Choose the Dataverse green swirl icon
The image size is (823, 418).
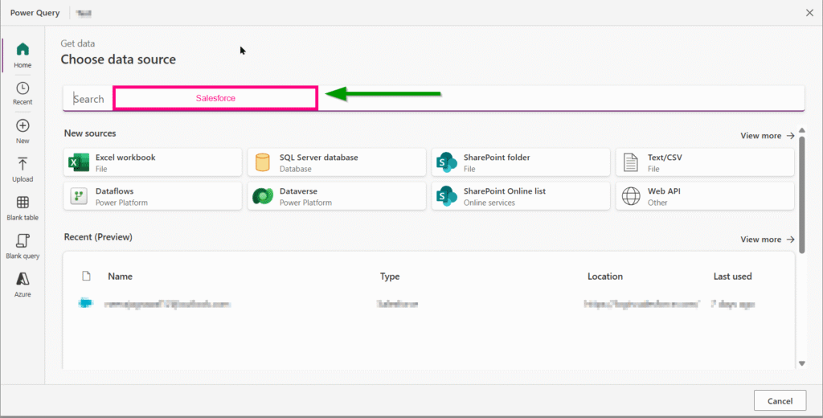[x=263, y=196]
